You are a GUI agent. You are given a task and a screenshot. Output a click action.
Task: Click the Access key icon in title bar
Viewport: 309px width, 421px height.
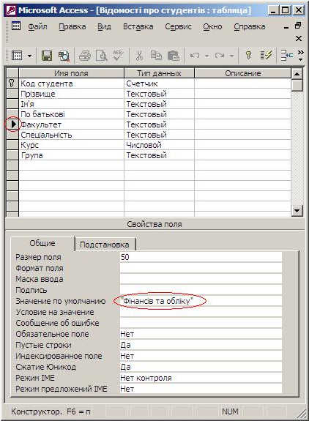11,10
